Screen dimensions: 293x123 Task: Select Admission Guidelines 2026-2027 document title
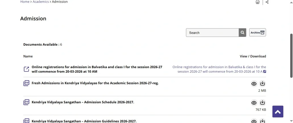[84, 121]
